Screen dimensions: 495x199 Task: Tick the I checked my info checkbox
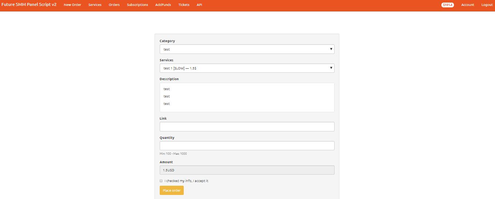(x=161, y=181)
